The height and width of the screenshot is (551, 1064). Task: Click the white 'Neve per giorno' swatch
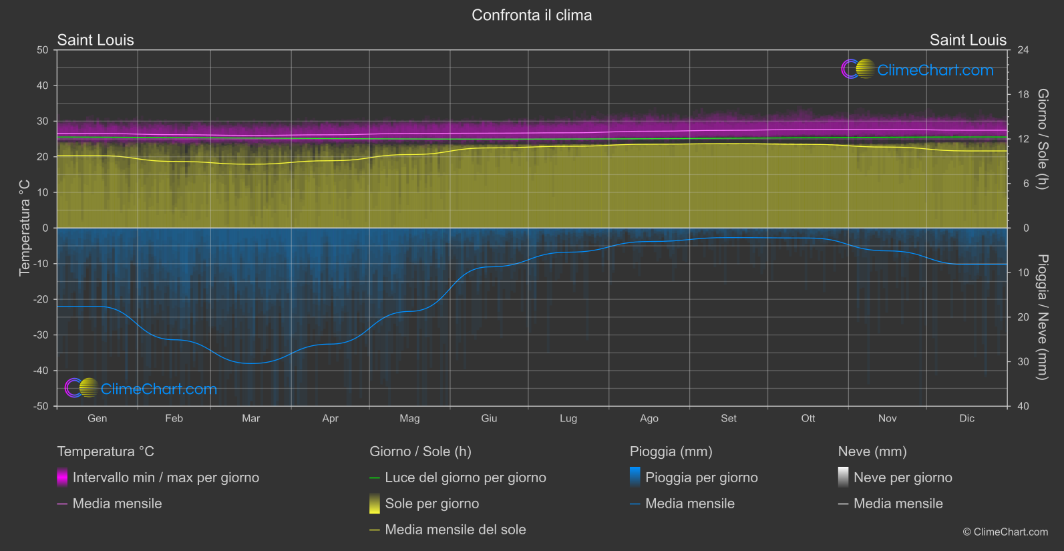coord(844,477)
